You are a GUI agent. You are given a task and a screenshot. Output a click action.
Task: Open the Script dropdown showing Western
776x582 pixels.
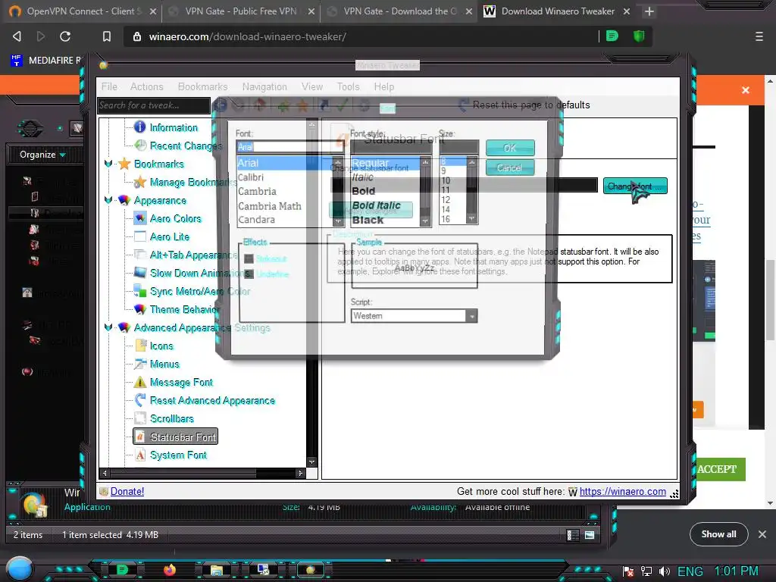(x=415, y=316)
